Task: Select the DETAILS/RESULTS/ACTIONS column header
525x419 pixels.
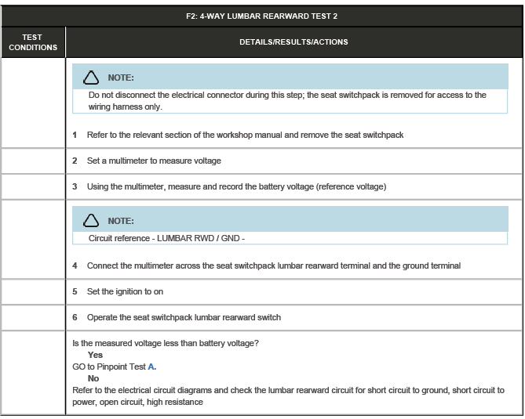Action: (293, 42)
